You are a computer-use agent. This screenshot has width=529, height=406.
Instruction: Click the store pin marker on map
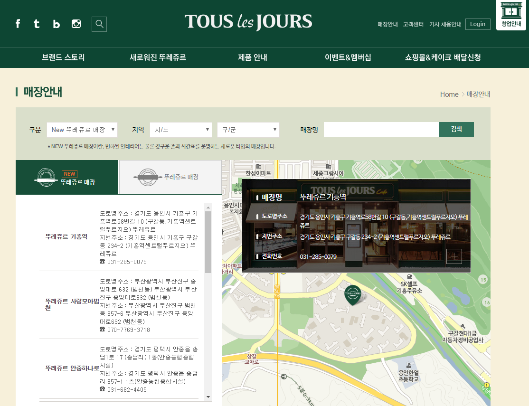tap(353, 294)
